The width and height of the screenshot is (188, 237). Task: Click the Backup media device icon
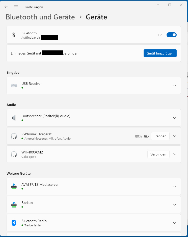pyautogui.click(x=14, y=205)
